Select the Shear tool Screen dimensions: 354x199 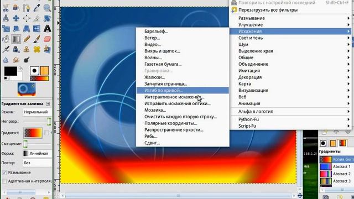(x=16, y=29)
